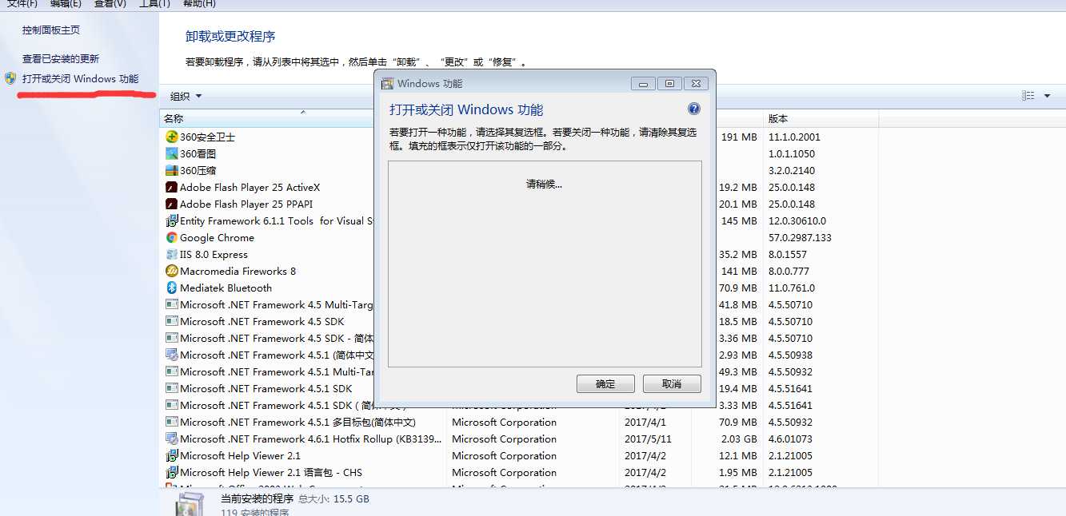Click version 4.6.01073 cell
The width and height of the screenshot is (1066, 516).
pos(791,439)
